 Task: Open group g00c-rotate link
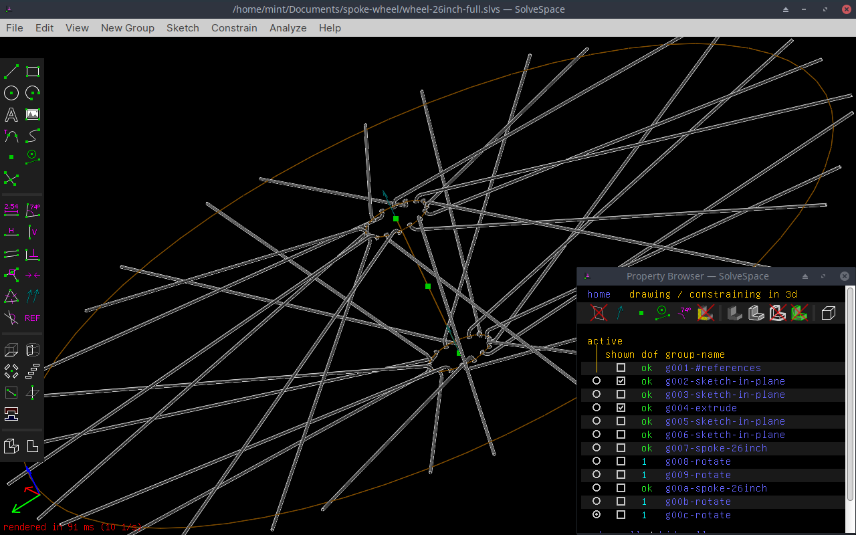pos(698,515)
